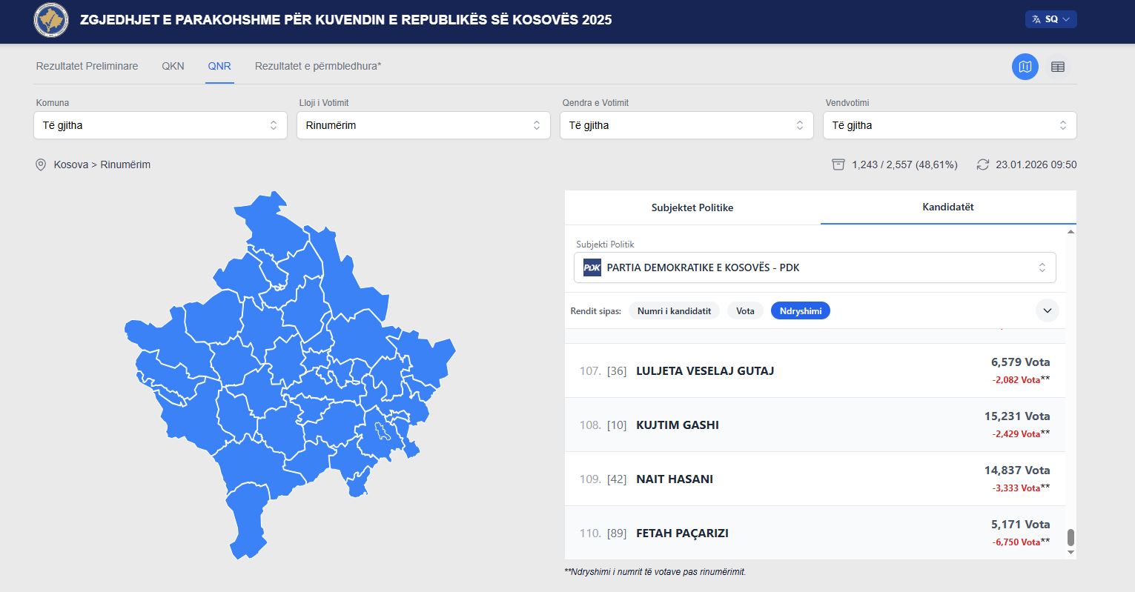The width and height of the screenshot is (1135, 592).
Task: Switch to the Subjektet Politike tab
Action: 692,207
